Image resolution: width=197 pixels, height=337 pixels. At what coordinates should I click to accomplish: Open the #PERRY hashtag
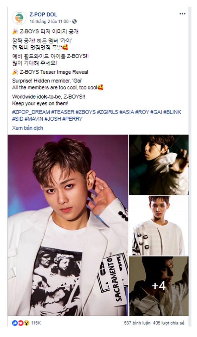pos(72,119)
